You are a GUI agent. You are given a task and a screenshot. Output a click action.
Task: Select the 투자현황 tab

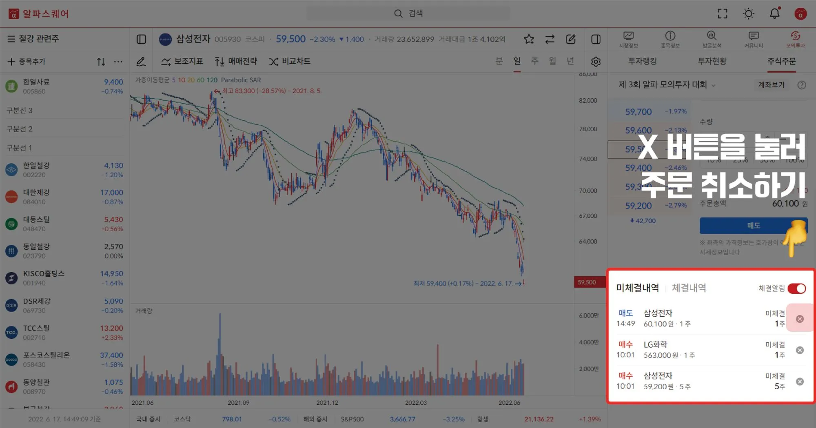712,61
